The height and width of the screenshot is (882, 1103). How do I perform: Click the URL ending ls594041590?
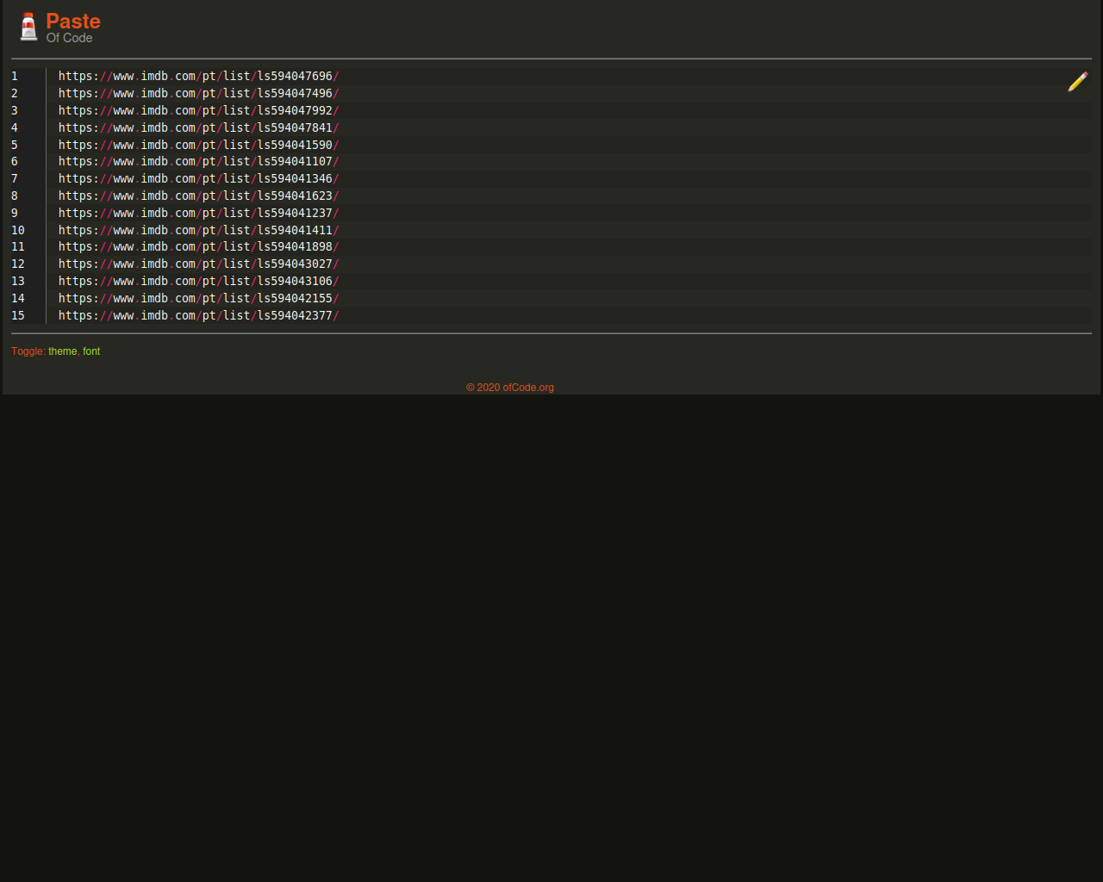[199, 146]
